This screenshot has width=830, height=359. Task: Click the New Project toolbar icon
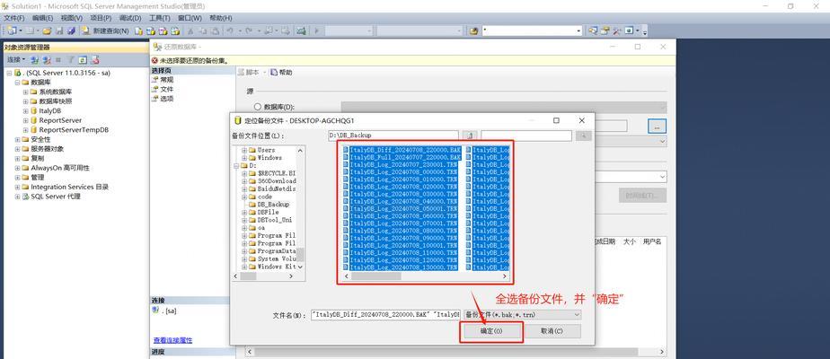tap(12, 31)
